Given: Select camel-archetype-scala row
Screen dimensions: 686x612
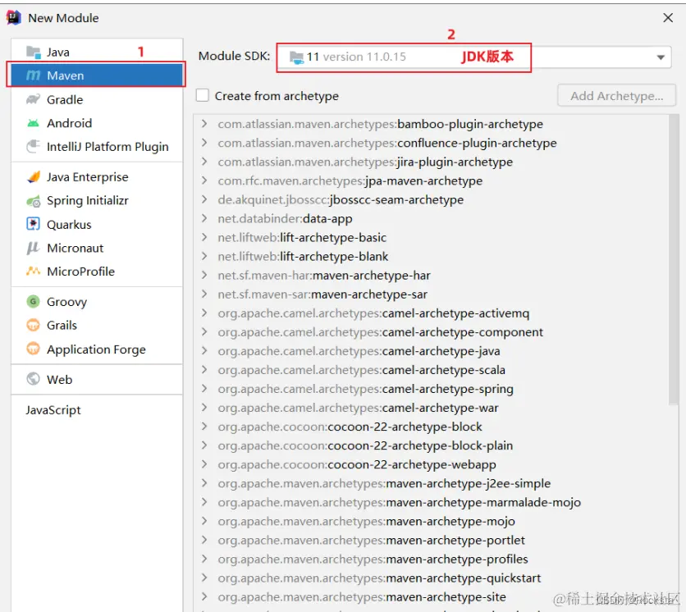Looking at the screenshot, I should pyautogui.click(x=431, y=370).
